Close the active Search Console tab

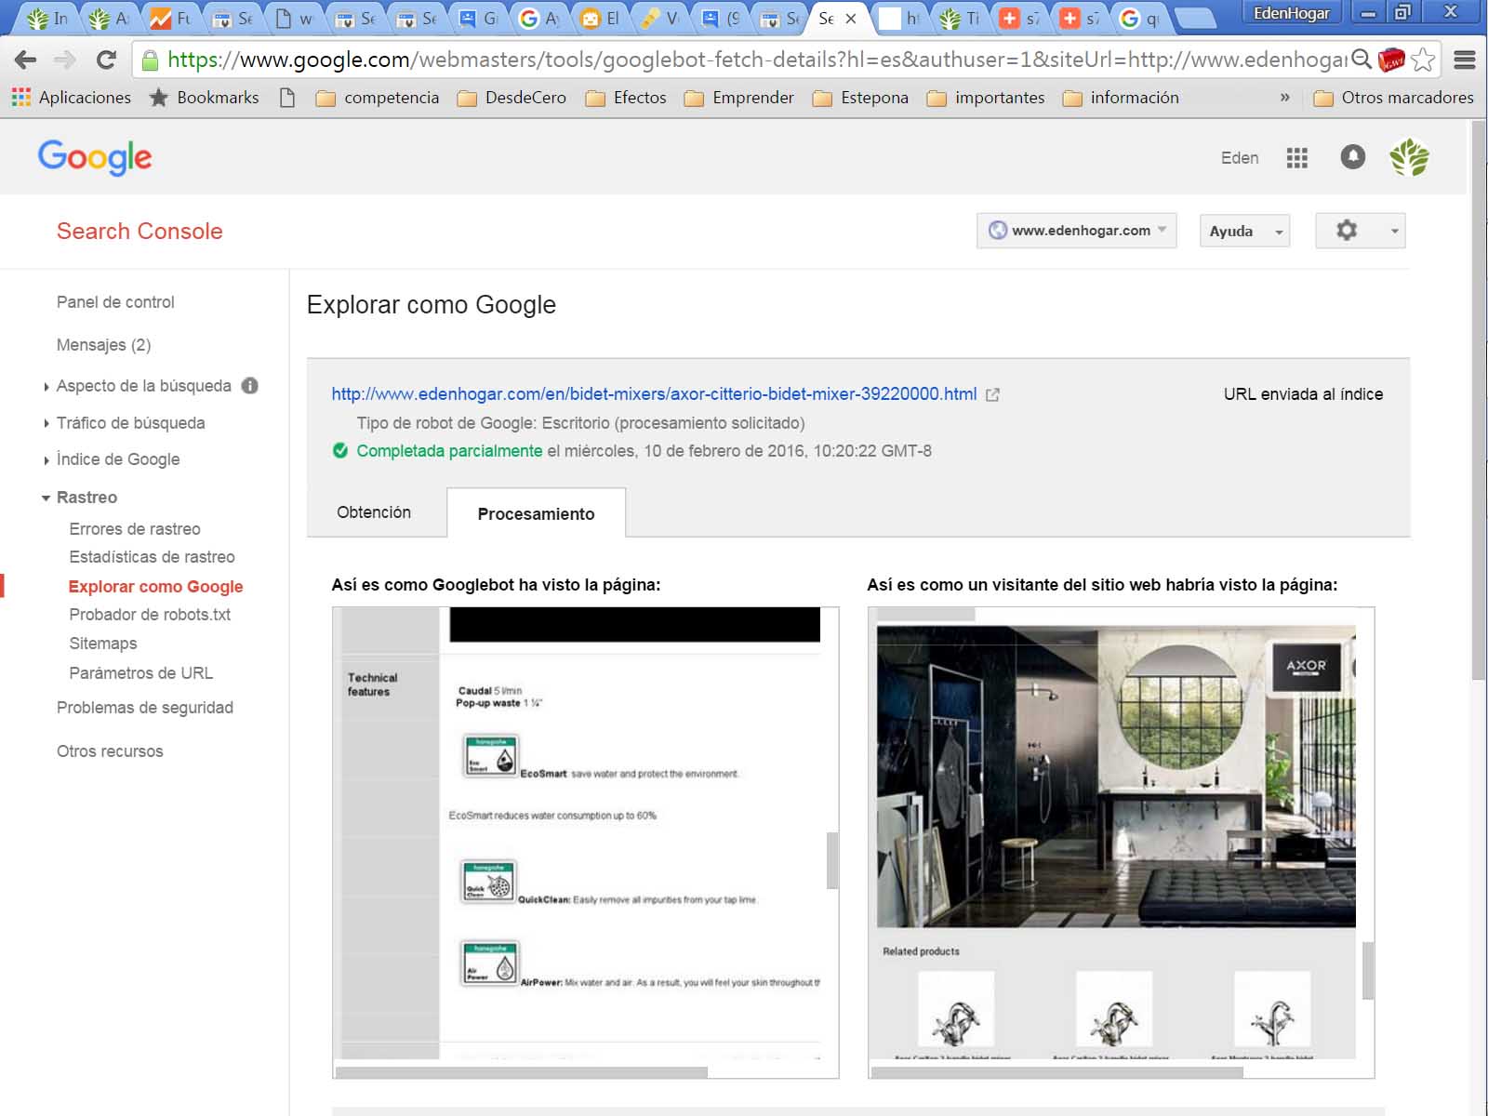pos(850,19)
